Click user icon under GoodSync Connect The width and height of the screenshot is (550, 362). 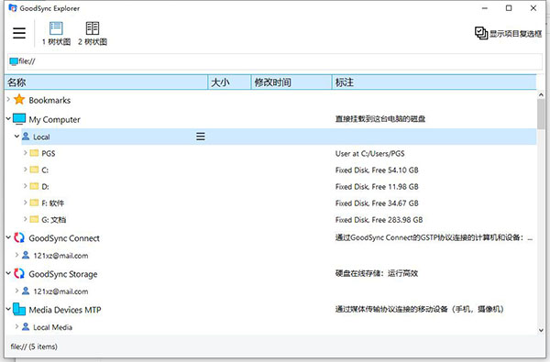coord(26,255)
